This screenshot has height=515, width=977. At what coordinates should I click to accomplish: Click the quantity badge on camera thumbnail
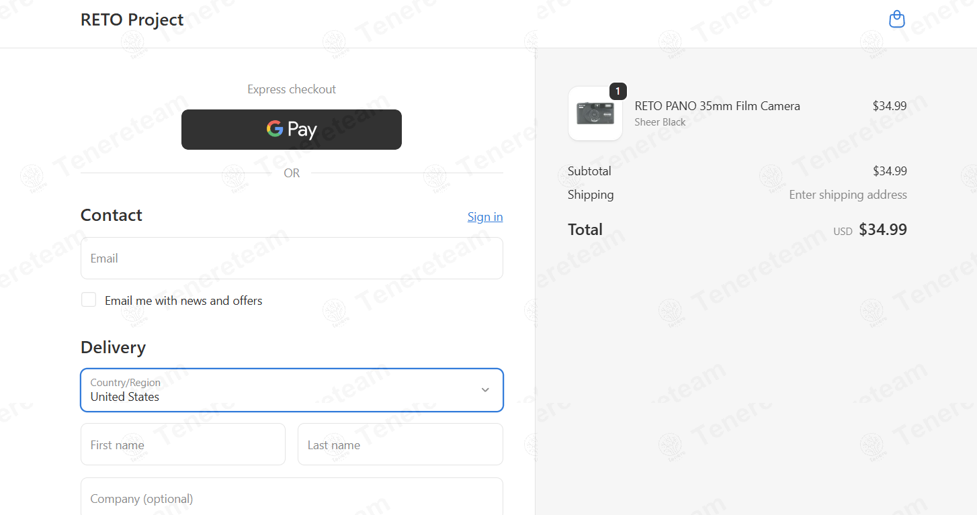tap(618, 91)
